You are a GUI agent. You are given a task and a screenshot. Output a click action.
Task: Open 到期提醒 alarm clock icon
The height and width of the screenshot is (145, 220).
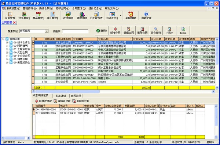click(131, 15)
